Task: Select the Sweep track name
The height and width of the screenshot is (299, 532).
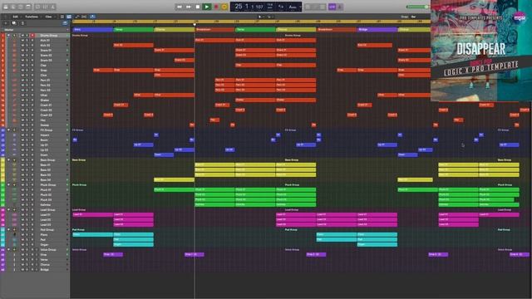Action: (44, 125)
